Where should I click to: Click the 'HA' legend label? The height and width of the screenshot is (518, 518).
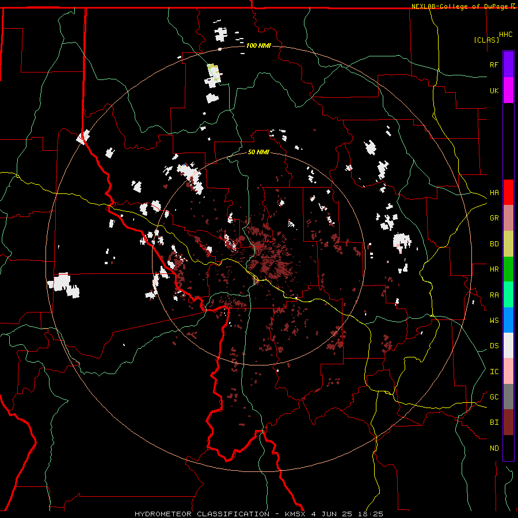pos(494,193)
